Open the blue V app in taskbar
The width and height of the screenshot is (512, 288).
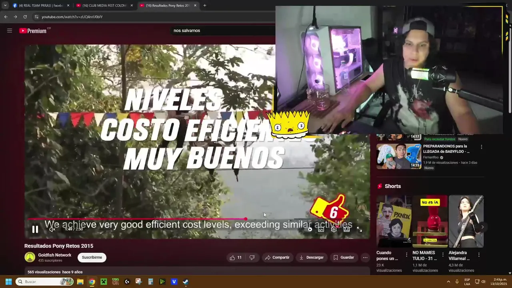174,282
